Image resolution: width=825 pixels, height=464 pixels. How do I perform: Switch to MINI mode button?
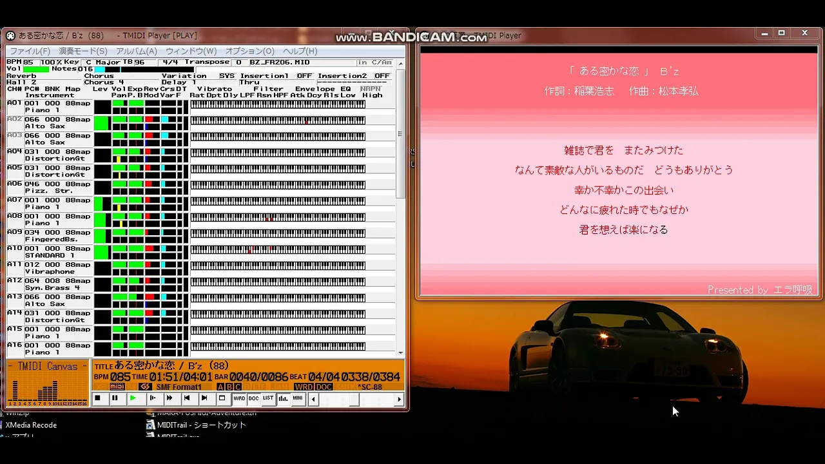297,398
